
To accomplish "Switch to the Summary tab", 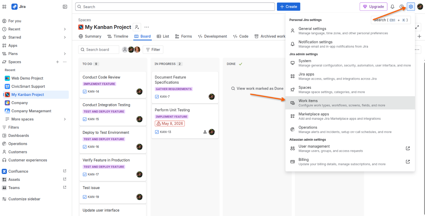I will [x=90, y=36].
